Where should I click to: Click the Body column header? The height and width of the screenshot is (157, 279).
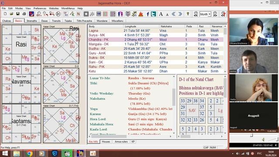click(x=105, y=26)
